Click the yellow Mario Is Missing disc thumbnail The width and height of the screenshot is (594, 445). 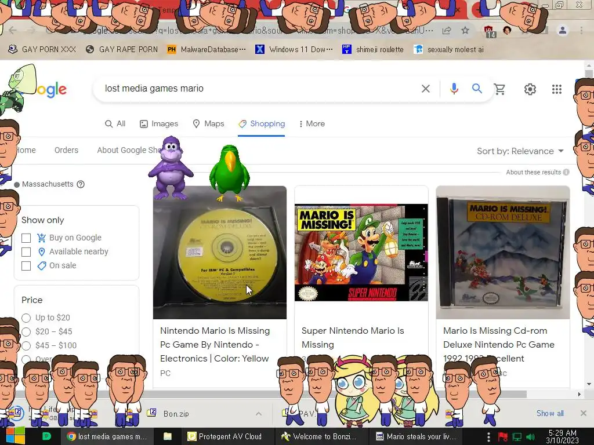(x=220, y=253)
